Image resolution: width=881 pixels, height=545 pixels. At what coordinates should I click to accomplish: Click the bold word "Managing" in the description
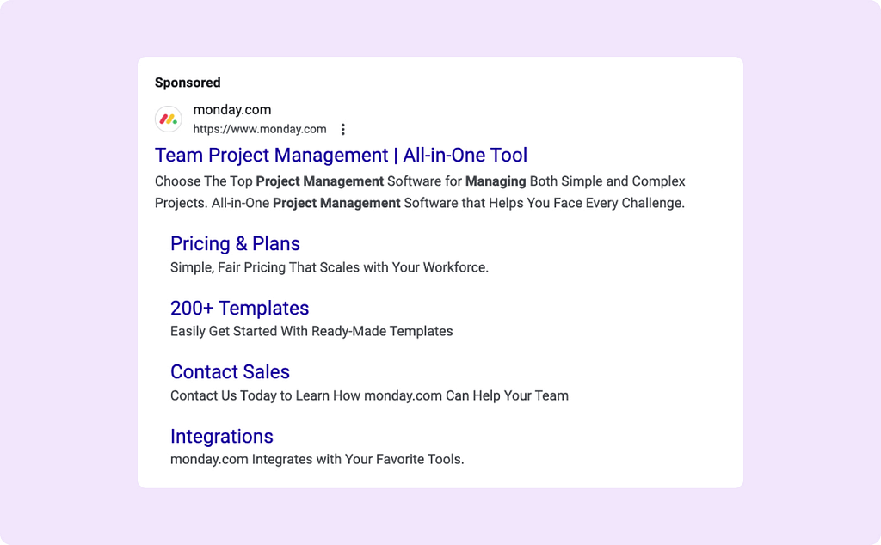point(496,181)
